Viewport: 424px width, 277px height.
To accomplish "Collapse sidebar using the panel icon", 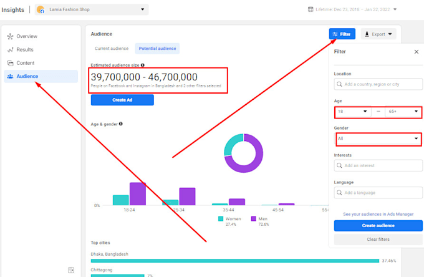I will click(x=71, y=270).
